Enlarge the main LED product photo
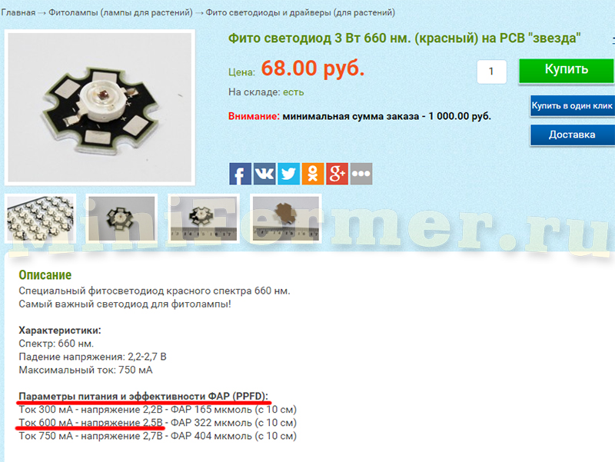 (100, 107)
